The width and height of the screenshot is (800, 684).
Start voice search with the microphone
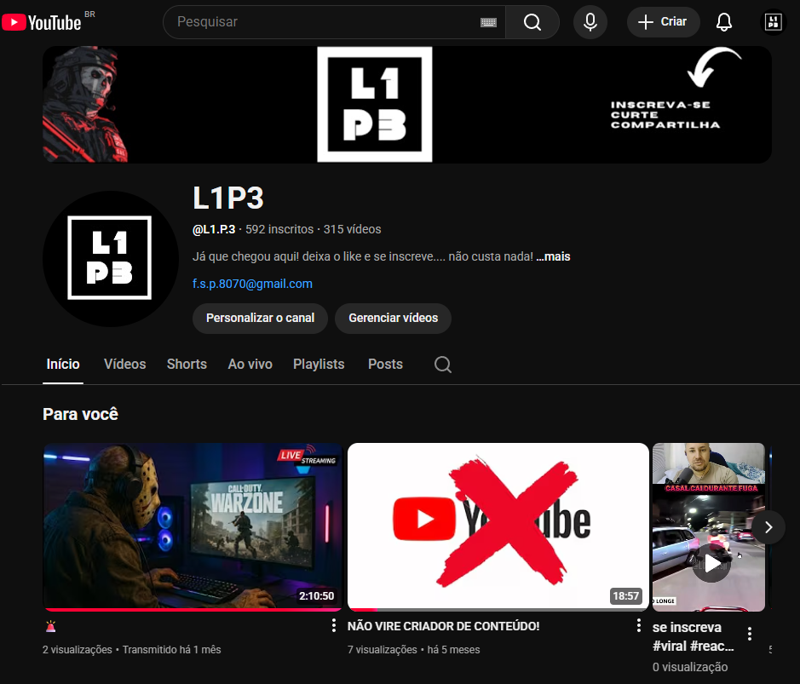(590, 22)
